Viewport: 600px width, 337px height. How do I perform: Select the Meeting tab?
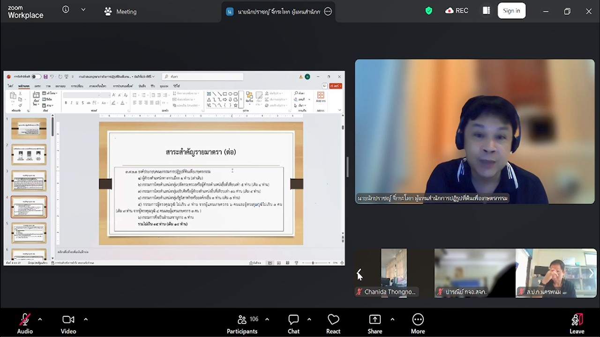(120, 12)
